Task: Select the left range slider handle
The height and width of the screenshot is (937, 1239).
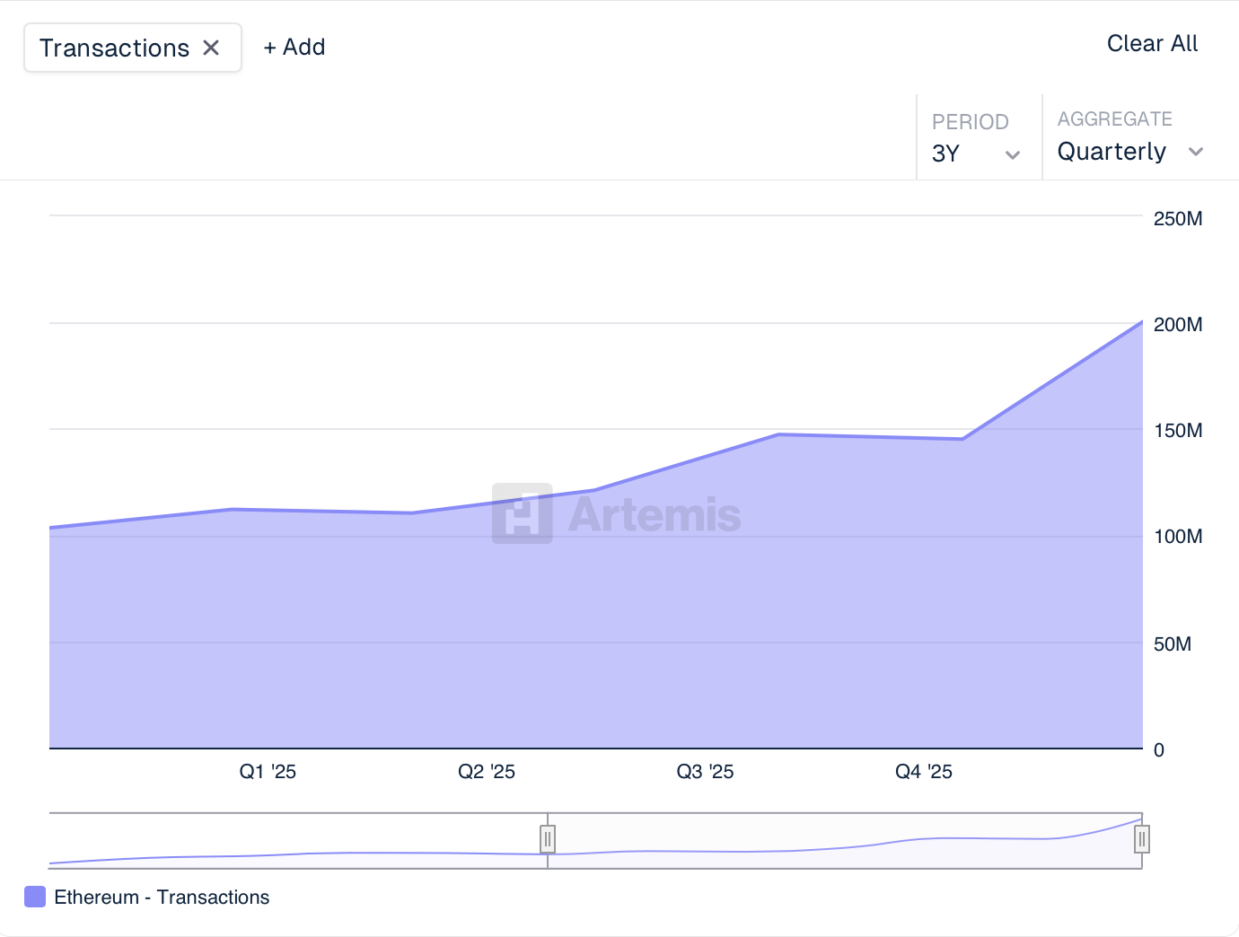Action: coord(548,838)
